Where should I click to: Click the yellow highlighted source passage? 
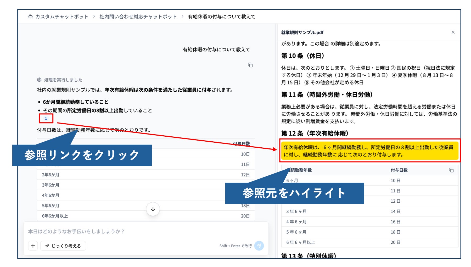[x=369, y=151]
